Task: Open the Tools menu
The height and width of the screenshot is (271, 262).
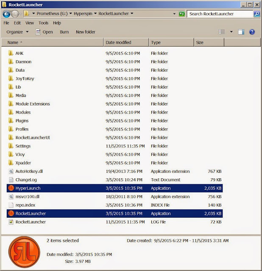Action: click(43, 23)
